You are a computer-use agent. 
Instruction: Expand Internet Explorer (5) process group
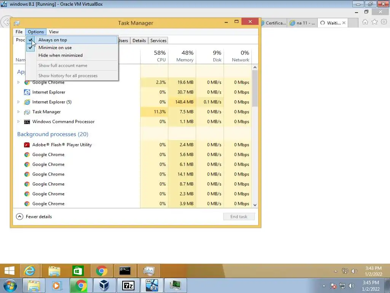click(x=18, y=102)
